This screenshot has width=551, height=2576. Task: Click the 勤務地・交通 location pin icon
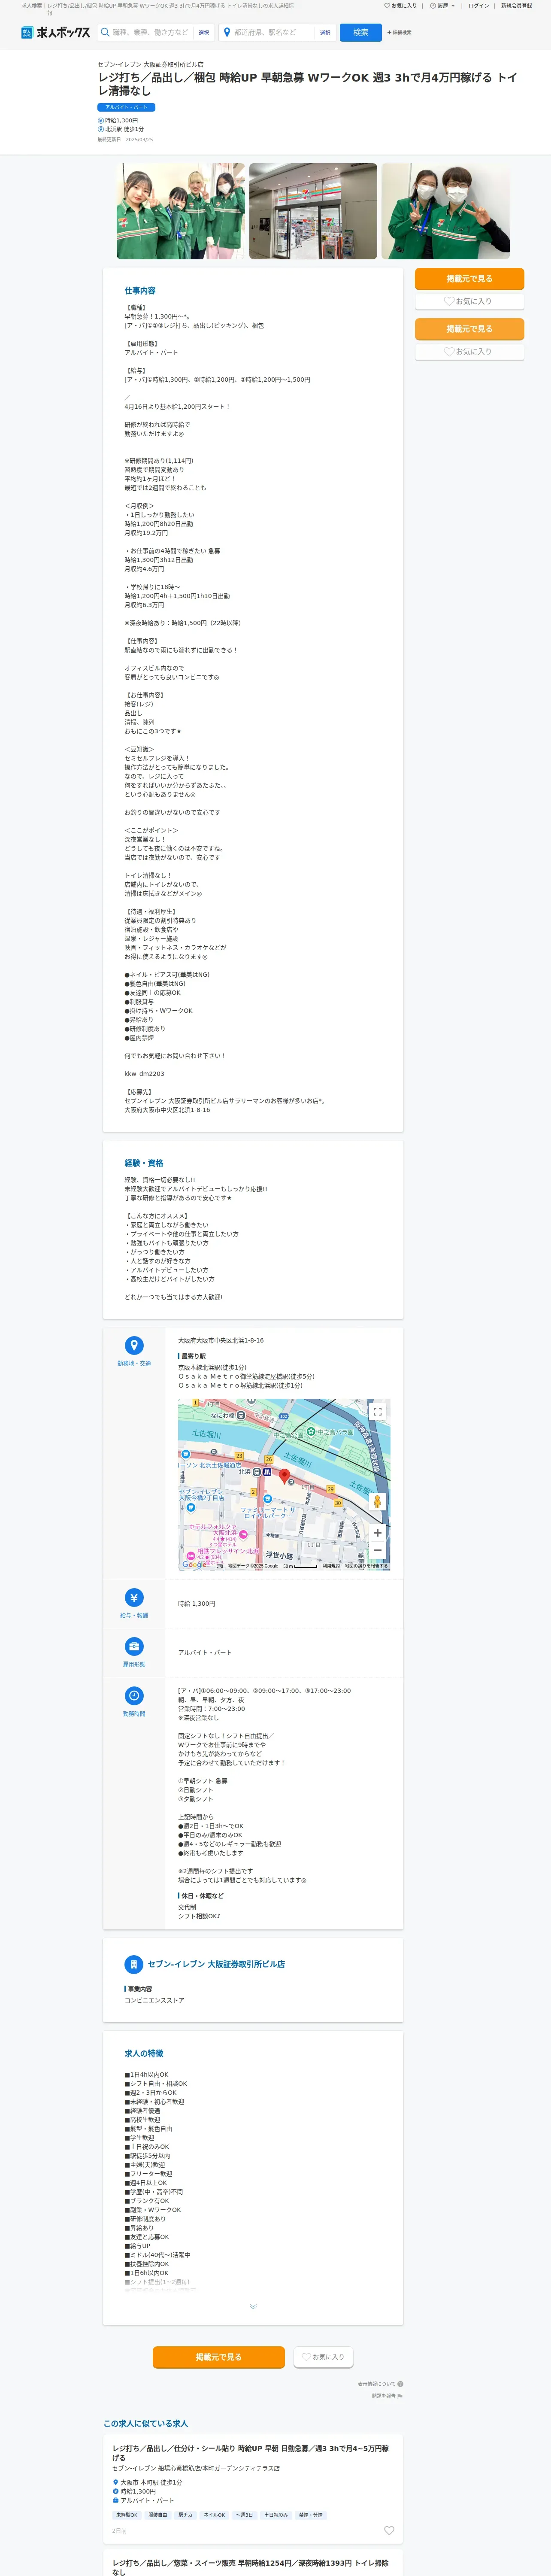click(133, 1346)
